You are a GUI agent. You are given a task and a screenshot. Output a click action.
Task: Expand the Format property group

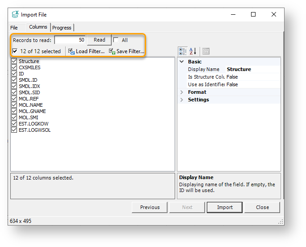[x=181, y=92]
